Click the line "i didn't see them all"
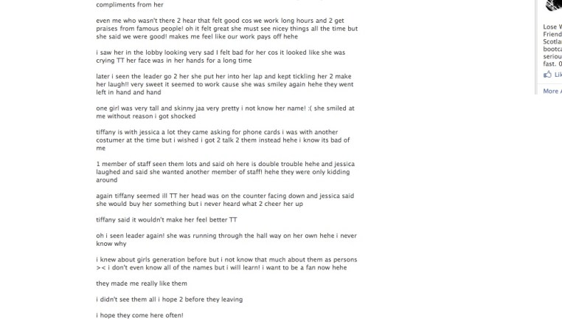The width and height of the screenshot is (562, 330). coord(169,299)
